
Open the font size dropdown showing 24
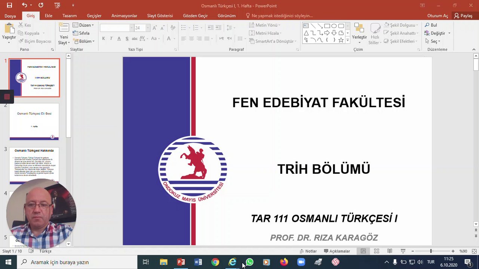click(148, 28)
